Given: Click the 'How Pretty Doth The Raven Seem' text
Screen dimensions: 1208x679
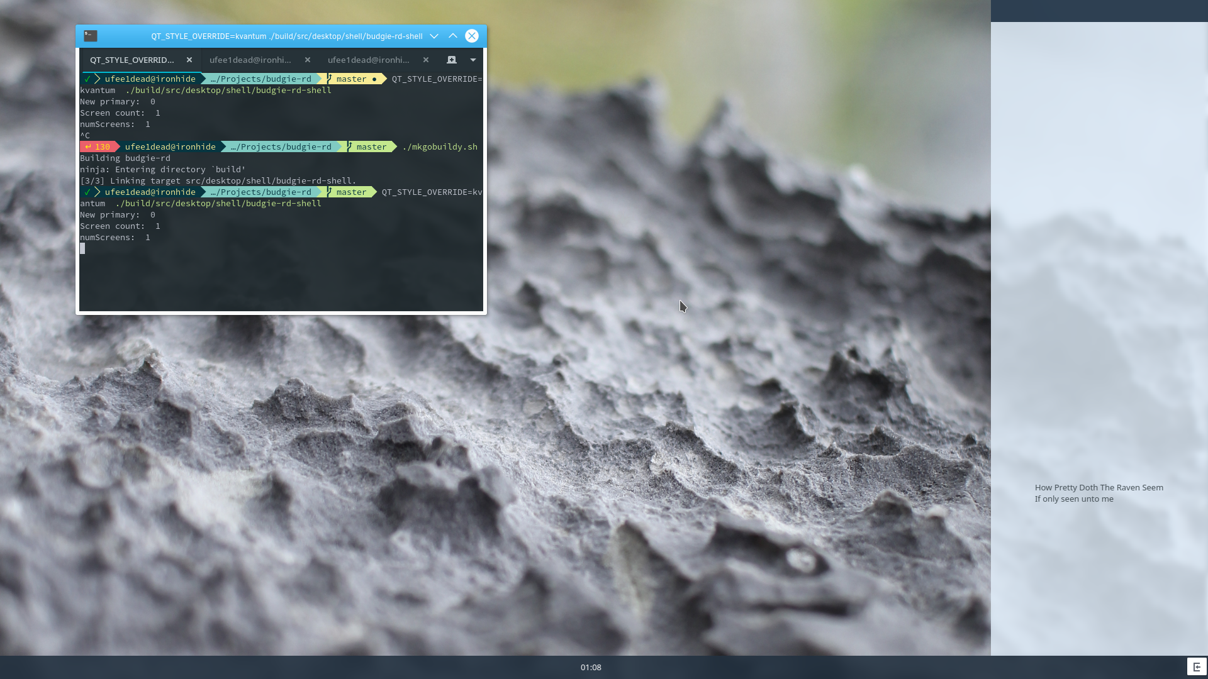Looking at the screenshot, I should (1099, 487).
